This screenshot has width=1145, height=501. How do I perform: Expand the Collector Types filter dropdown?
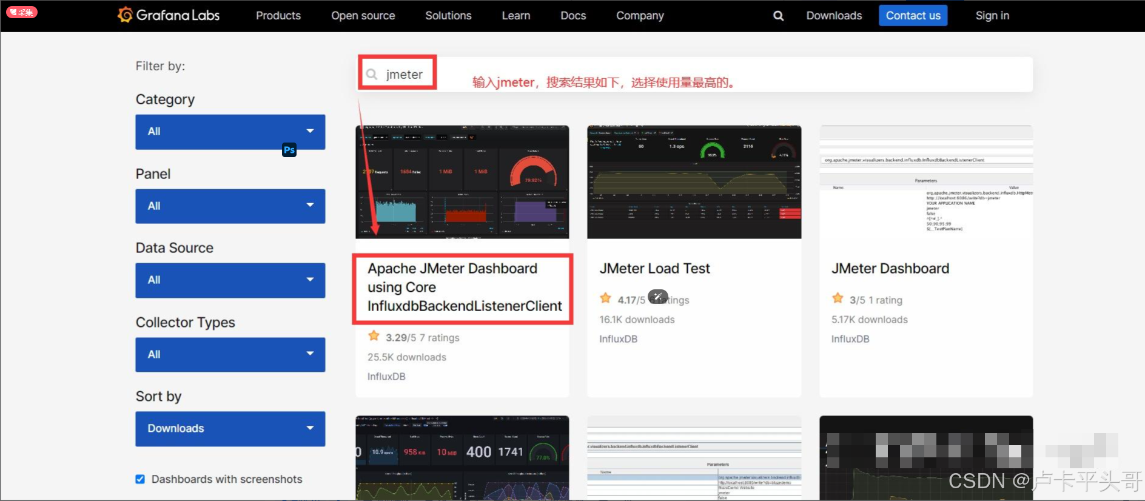click(x=230, y=355)
